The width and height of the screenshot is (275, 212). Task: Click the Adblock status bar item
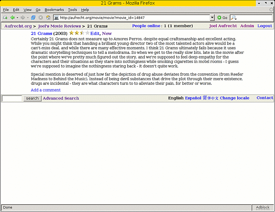pyautogui.click(x=262, y=207)
